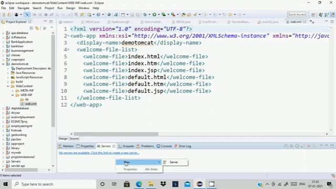Collapse the demotomcat project node
Viewport: 336px width, 189px height.
click(3, 64)
